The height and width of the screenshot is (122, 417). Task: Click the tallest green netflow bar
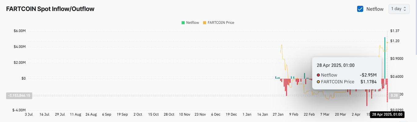385,55
